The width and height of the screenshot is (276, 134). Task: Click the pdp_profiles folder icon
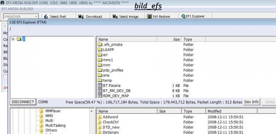click(x=100, y=70)
